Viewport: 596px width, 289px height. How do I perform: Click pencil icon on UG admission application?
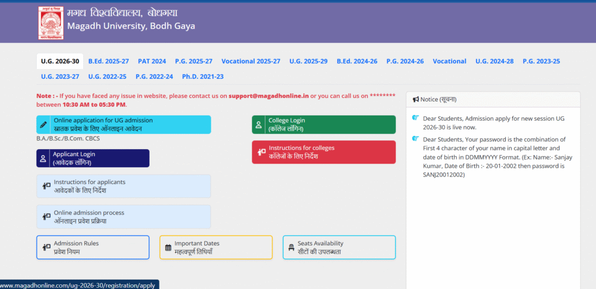point(43,125)
